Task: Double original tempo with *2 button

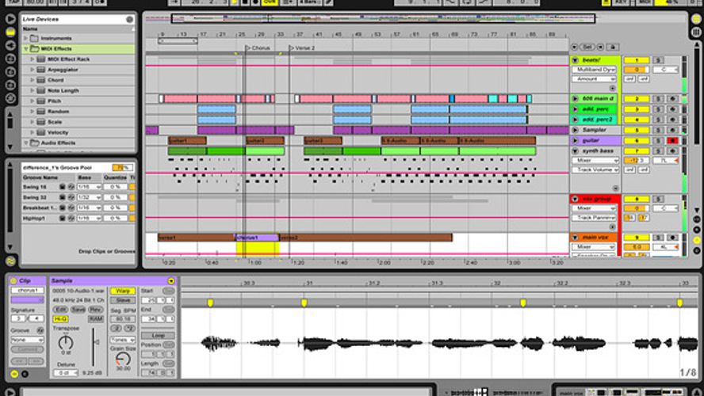Action: pyautogui.click(x=129, y=328)
